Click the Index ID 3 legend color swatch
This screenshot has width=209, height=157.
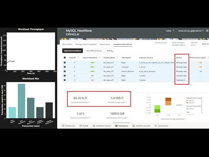click(x=187, y=100)
